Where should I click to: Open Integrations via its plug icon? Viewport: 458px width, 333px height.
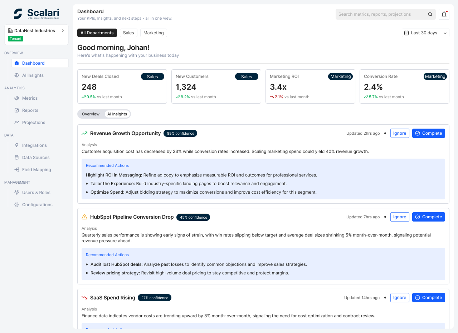click(16, 145)
